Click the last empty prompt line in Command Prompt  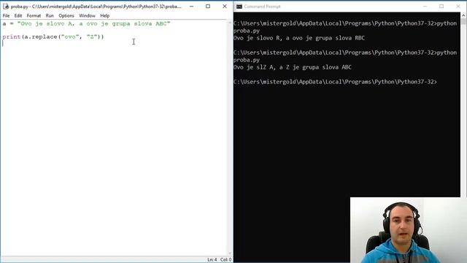coord(336,82)
